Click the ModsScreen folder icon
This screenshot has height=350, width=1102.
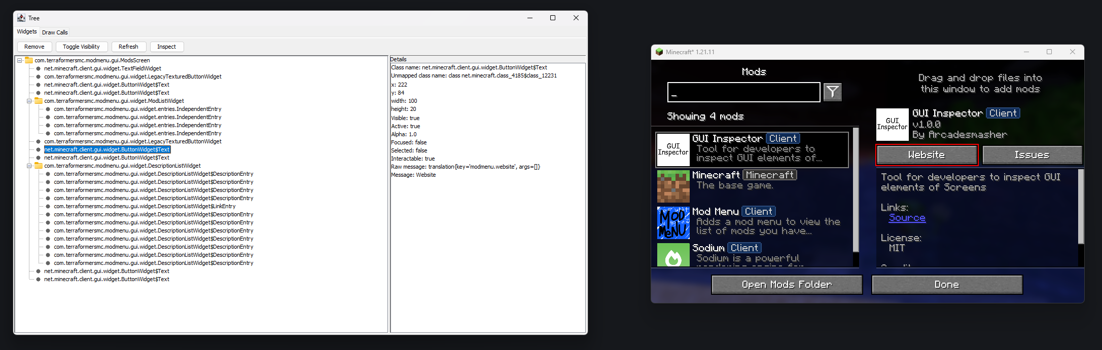coord(29,60)
